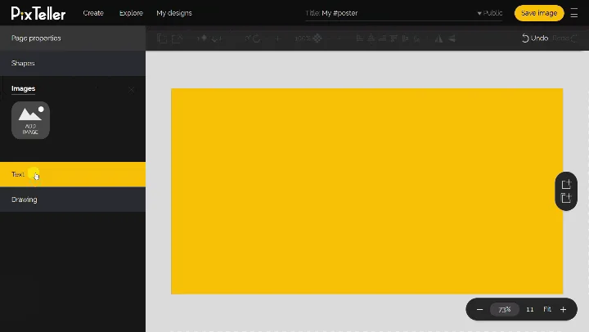This screenshot has width=589, height=332.
Task: Open the Create menu
Action: [93, 13]
